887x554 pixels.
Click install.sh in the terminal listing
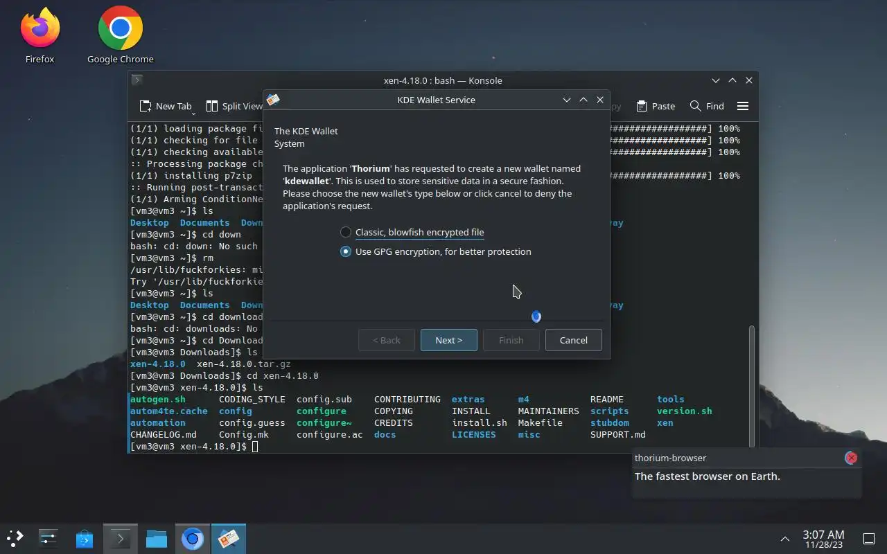(x=480, y=422)
